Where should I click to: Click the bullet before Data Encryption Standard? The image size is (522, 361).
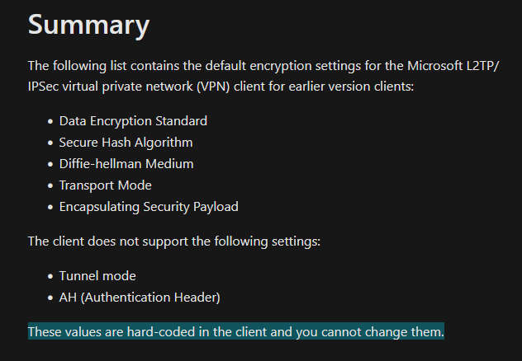coord(50,121)
